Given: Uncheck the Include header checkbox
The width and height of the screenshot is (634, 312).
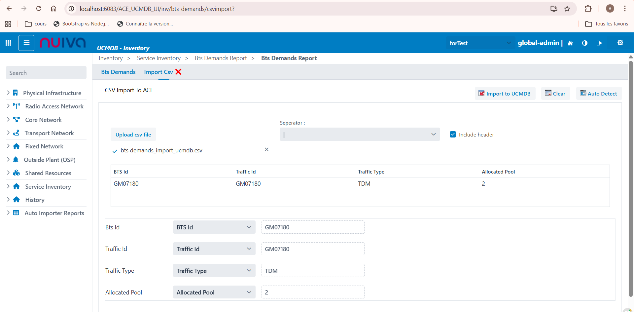Looking at the screenshot, I should 453,135.
